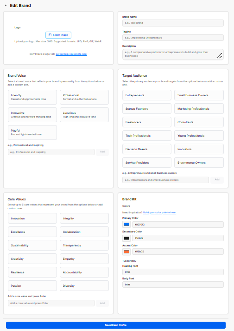
Task: Click Add beside core value input
Action: click(102, 303)
